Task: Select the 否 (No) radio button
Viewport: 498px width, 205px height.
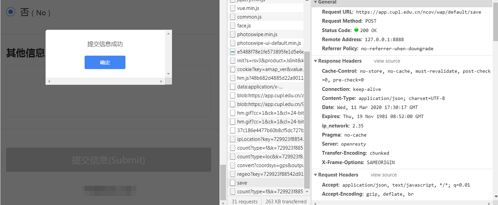Action: (x=11, y=12)
